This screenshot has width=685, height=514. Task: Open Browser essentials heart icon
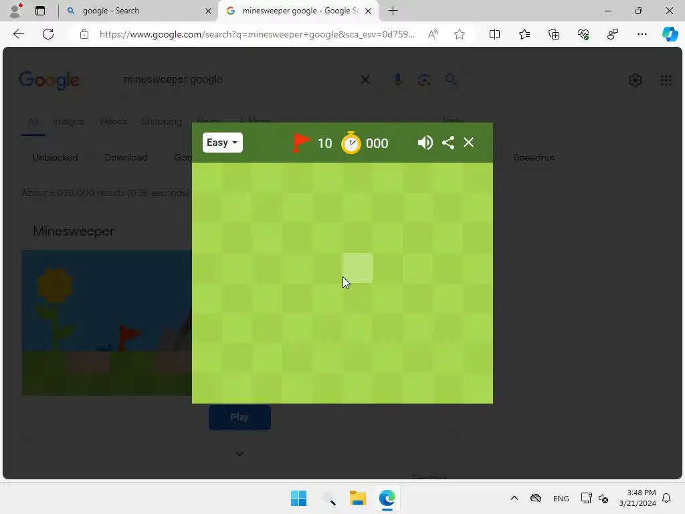(583, 34)
